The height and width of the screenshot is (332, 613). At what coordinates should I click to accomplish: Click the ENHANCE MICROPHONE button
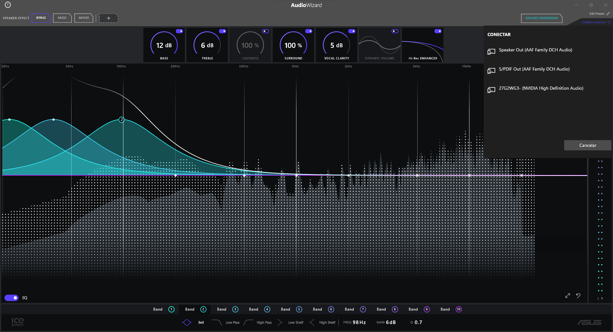[x=542, y=18]
